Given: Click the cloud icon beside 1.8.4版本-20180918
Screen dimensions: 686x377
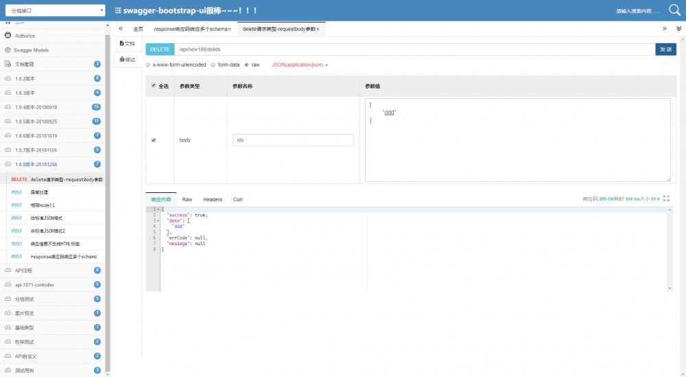Looking at the screenshot, I should point(8,107).
